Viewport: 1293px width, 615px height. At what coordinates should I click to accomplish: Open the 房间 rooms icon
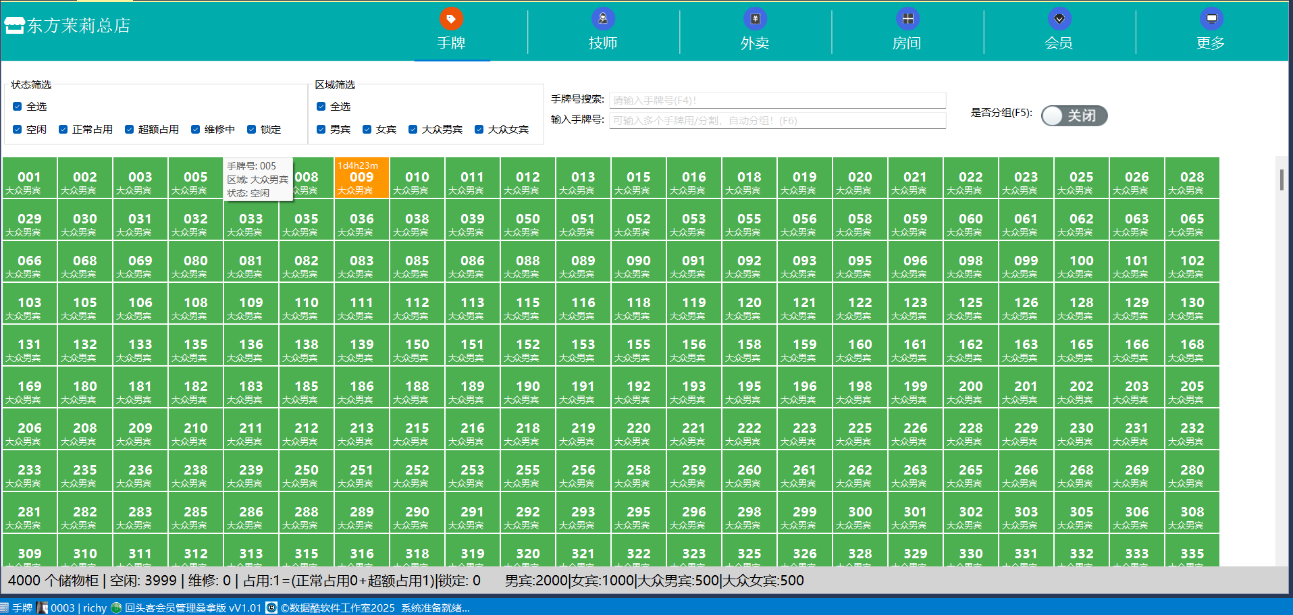pyautogui.click(x=907, y=19)
